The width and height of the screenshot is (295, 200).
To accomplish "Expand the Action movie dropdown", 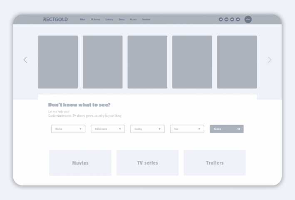I will [x=108, y=129].
